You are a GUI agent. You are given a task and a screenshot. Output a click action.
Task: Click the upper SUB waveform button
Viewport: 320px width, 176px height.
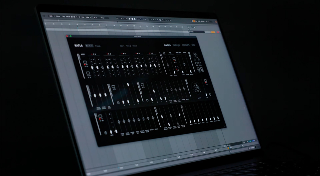[x=174, y=59]
